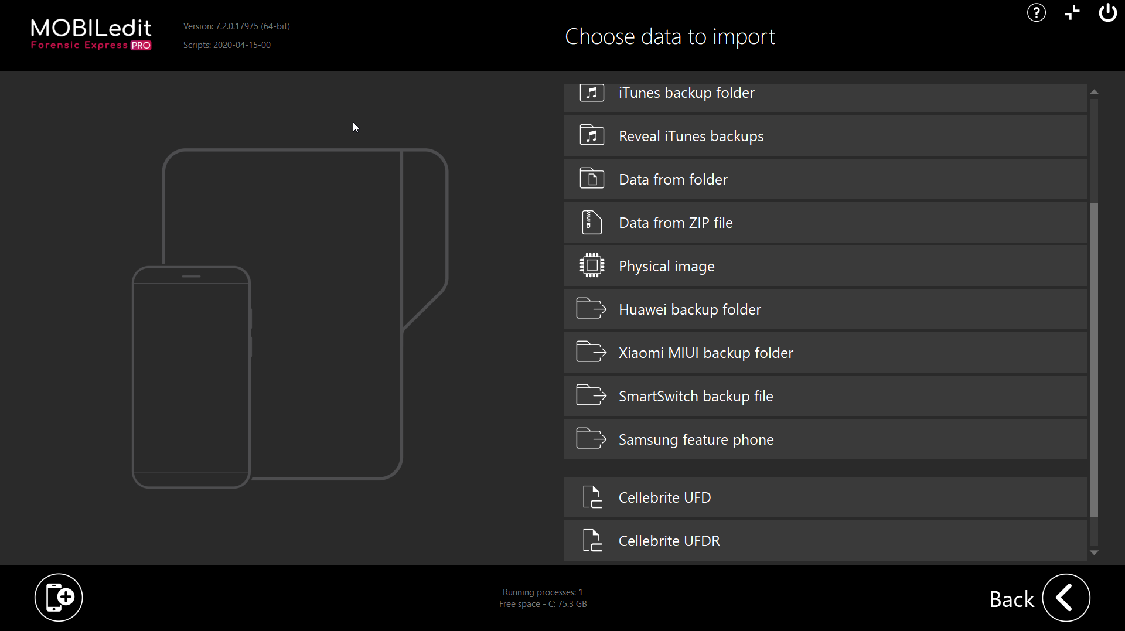Click the scrollbar down arrow

1094,552
